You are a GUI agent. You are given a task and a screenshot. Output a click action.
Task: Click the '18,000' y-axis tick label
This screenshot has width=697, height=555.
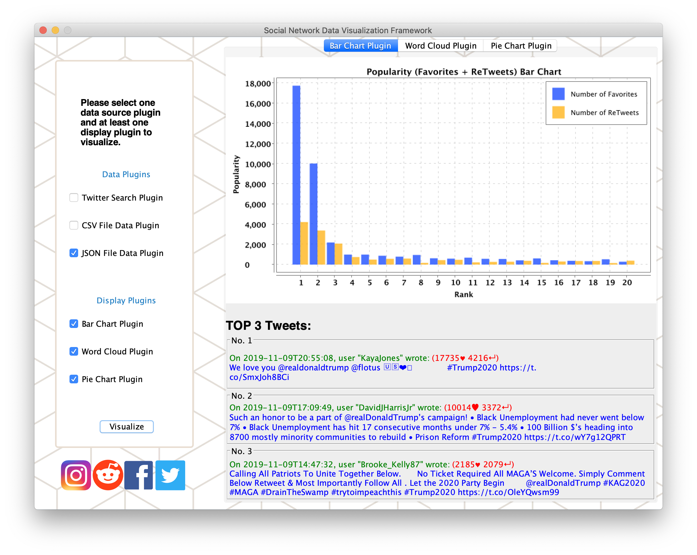tap(258, 83)
